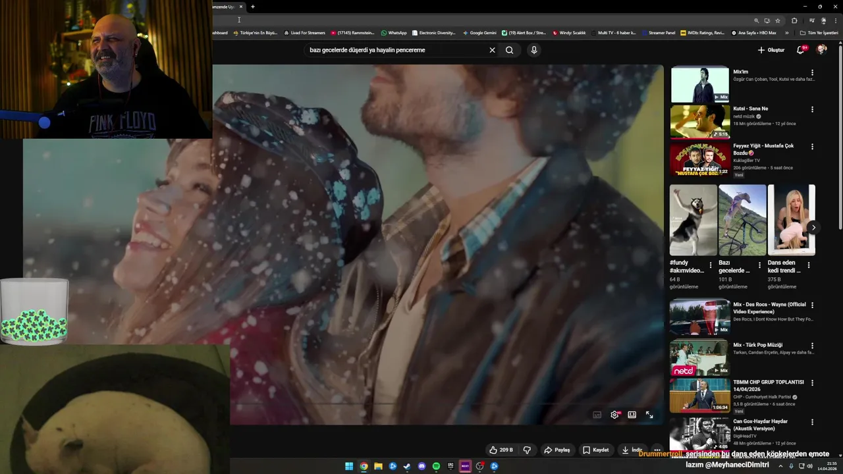The width and height of the screenshot is (843, 474).
Task: Open Can Gox-Haydar Haydar Akustik video
Action: 699,434
